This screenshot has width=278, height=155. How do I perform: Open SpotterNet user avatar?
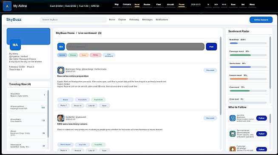pyautogui.click(x=61, y=118)
